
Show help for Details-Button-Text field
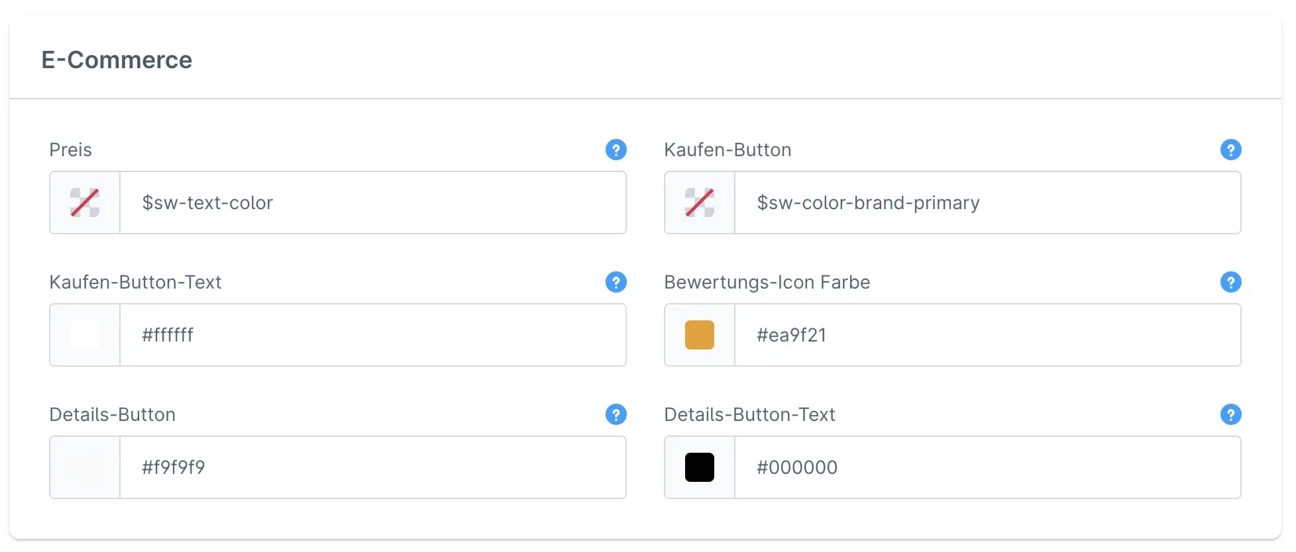coord(1230,414)
